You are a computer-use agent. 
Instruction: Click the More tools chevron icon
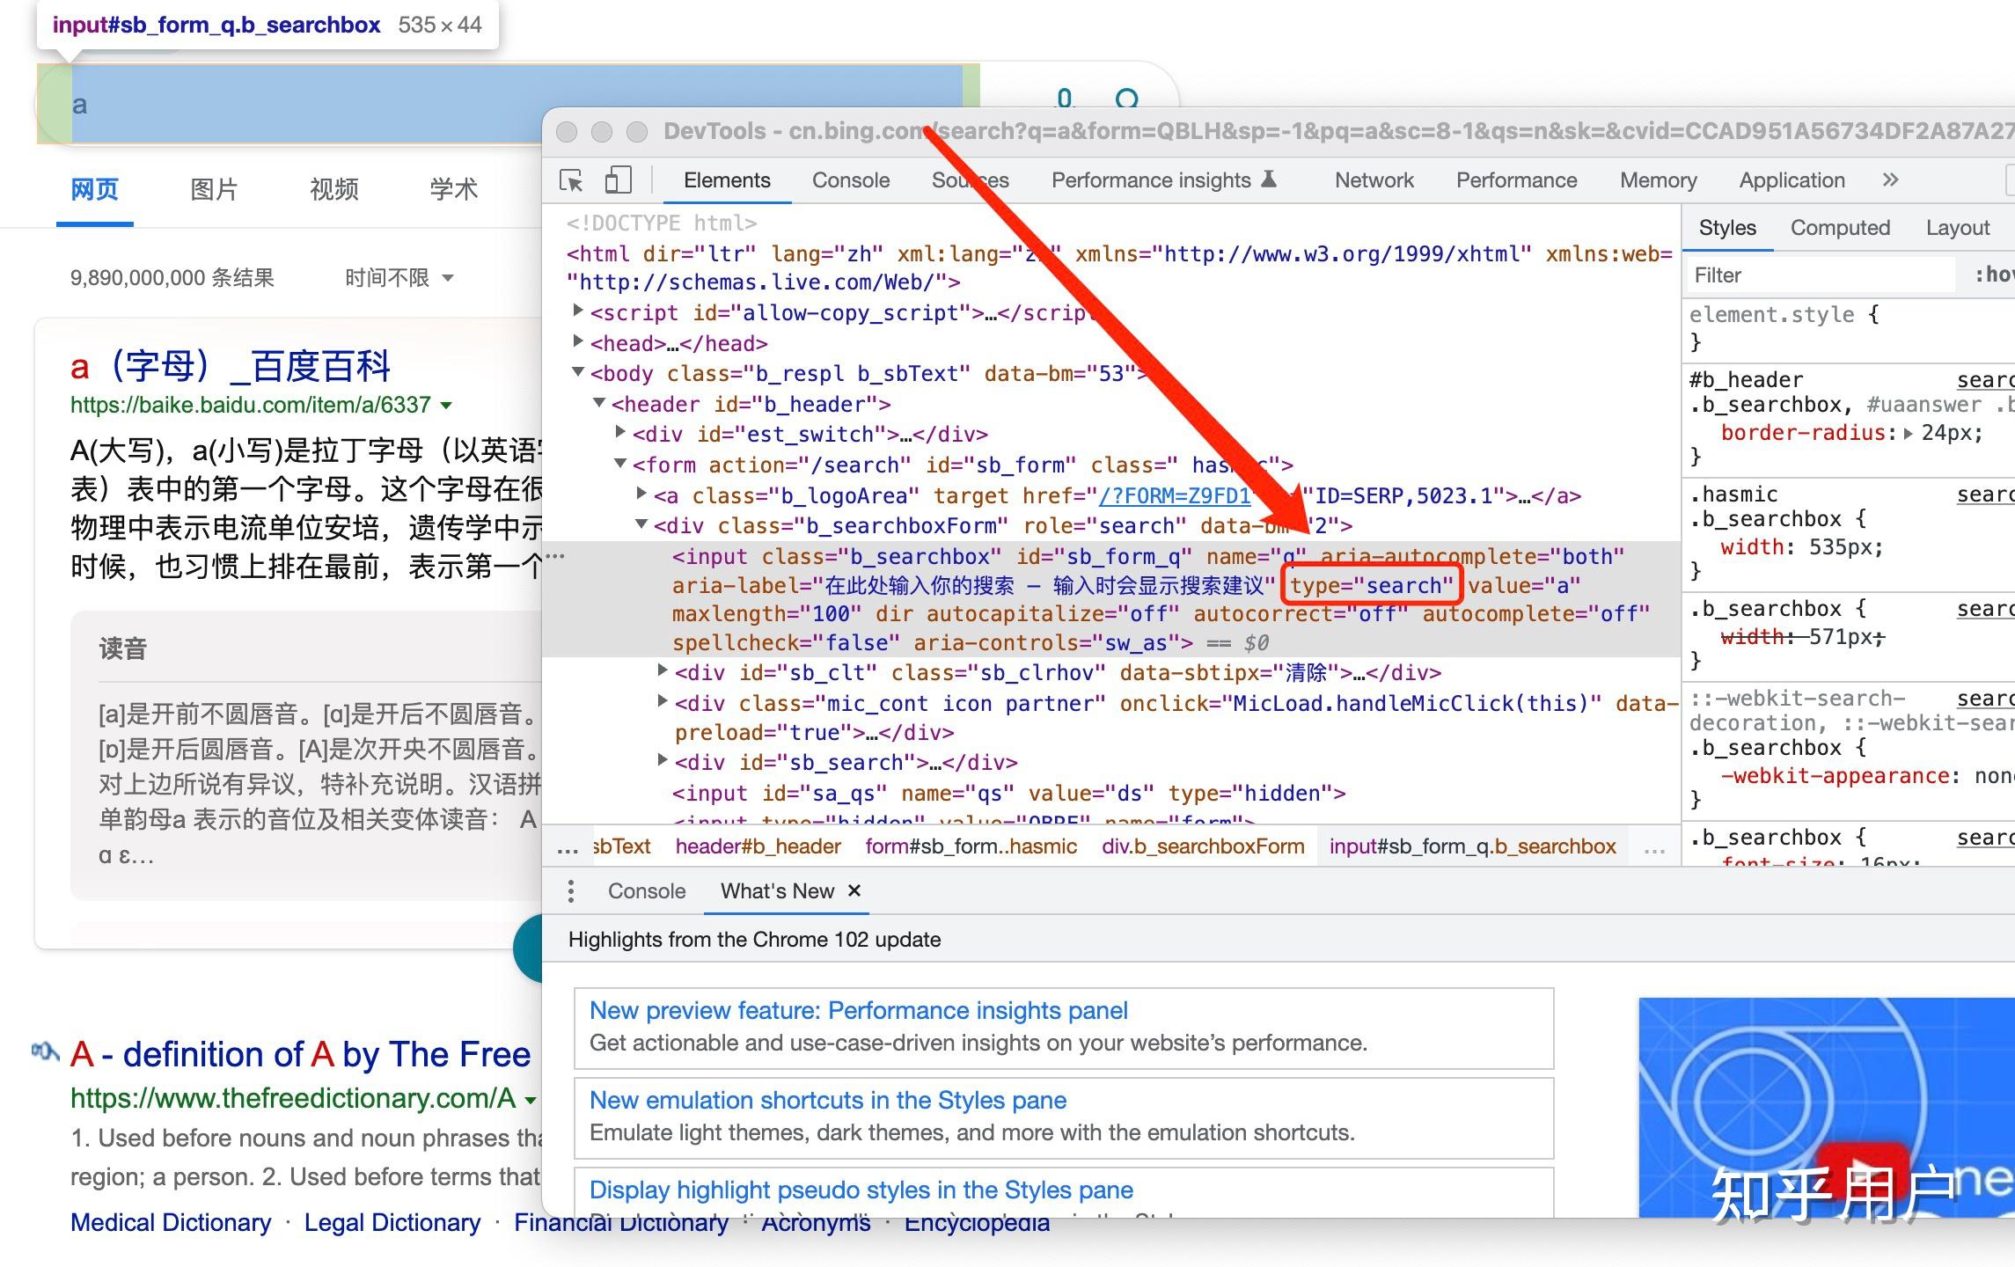[1889, 179]
